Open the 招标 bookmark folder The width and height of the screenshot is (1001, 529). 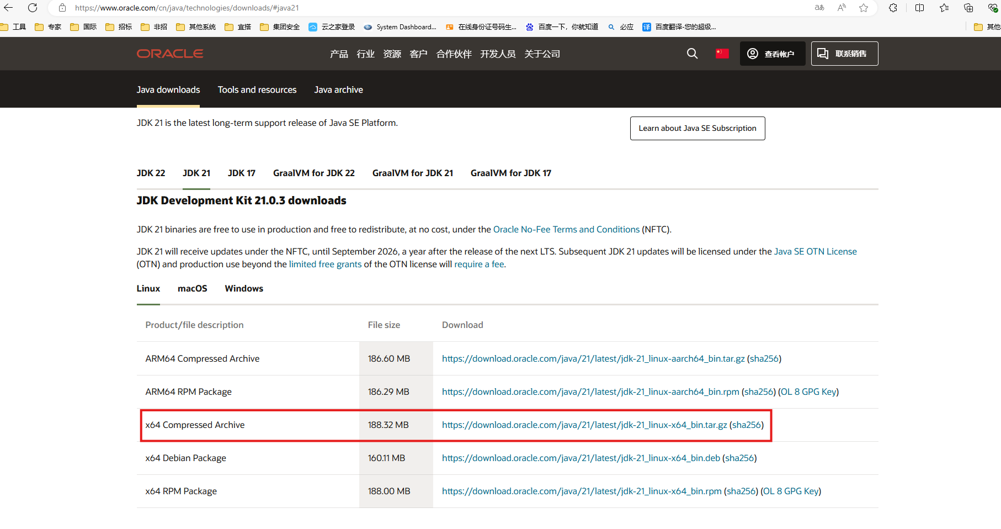click(119, 27)
